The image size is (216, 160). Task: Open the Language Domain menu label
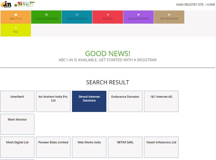(x=46, y=19)
